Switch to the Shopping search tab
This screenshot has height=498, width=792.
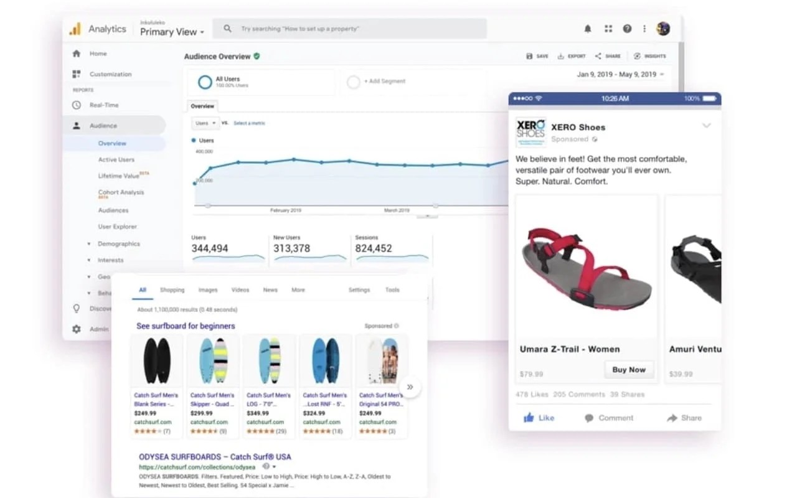172,290
